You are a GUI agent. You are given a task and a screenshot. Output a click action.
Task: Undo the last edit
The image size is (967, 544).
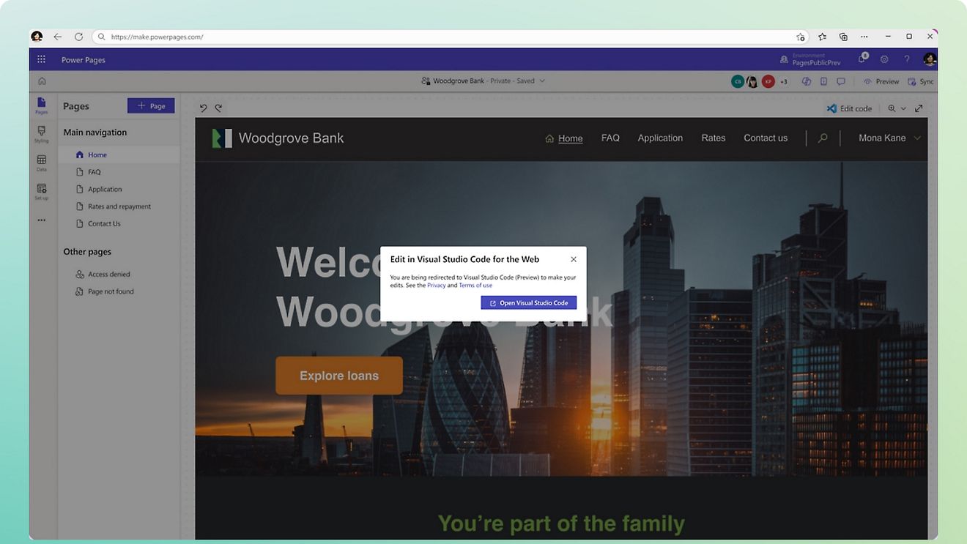coord(204,108)
